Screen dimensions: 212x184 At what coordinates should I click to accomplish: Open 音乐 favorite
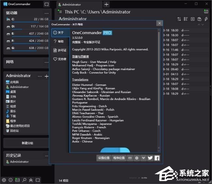(x=11, y=111)
